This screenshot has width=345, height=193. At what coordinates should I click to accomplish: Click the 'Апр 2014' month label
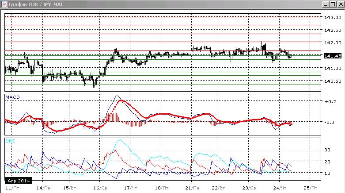19,181
